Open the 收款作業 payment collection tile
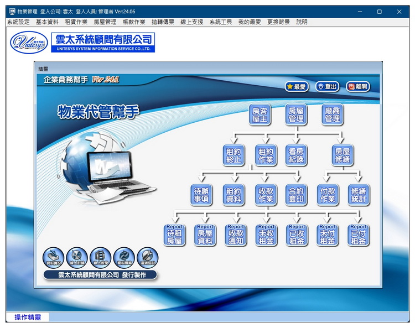Viewport: 415px width, 328px height. [x=266, y=195]
